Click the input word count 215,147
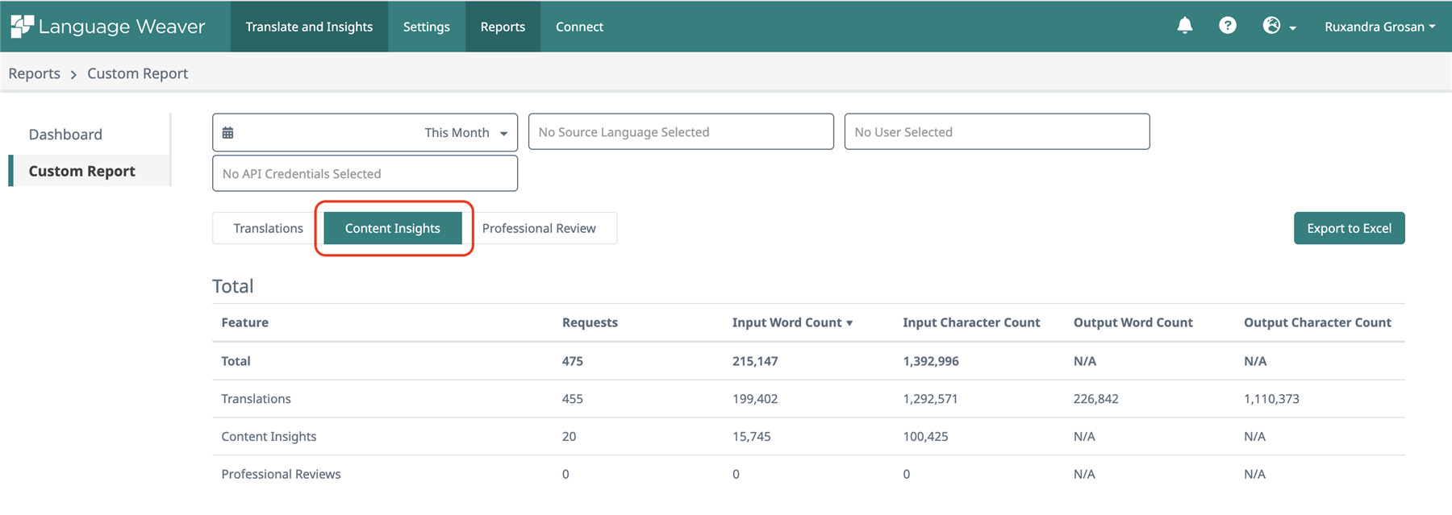Image resolution: width=1452 pixels, height=515 pixels. click(x=755, y=361)
